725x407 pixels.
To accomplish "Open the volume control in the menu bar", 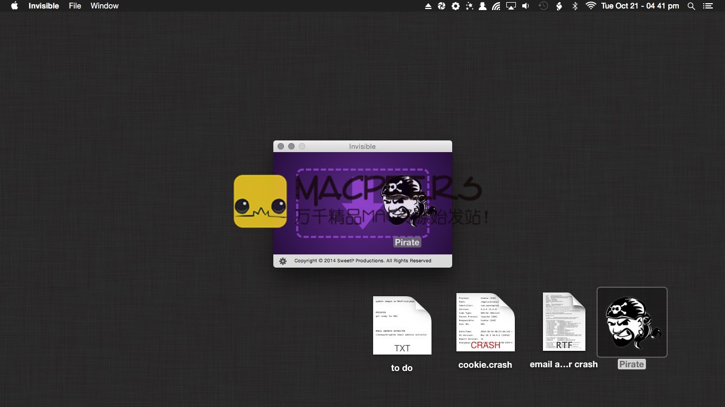I will tap(525, 6).
